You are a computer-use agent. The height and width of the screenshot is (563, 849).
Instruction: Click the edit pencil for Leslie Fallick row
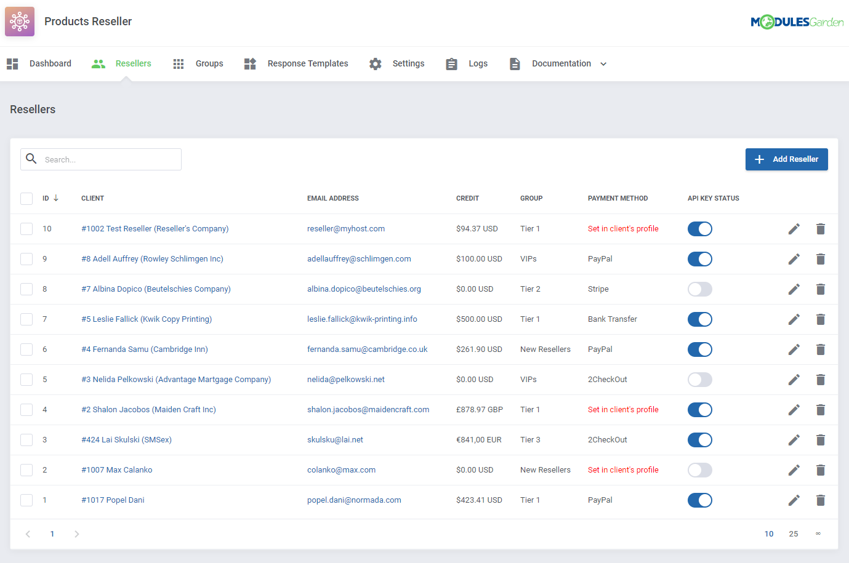tap(794, 319)
